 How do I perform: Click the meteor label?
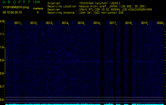(38, 8)
